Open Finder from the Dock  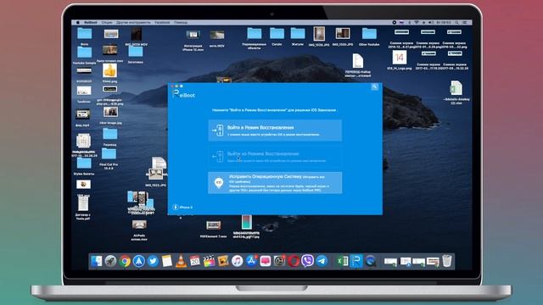tap(96, 261)
